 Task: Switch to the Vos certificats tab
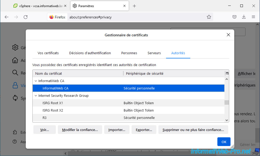[48, 53]
